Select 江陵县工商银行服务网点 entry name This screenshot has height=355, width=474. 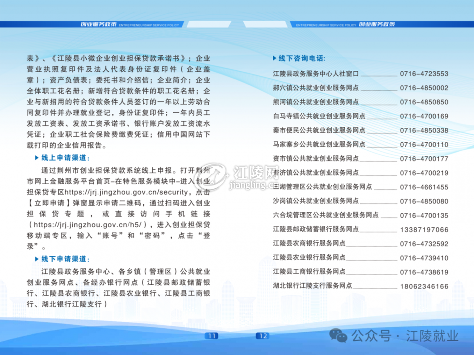tap(309, 272)
